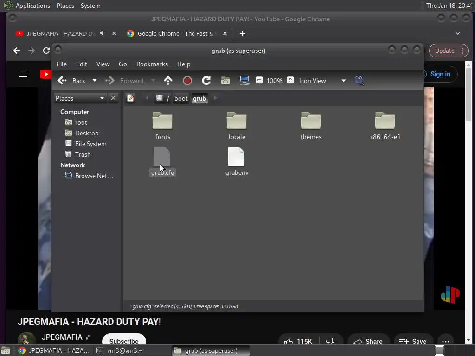
Task: Reset zoom via the 100% label
Action: point(275,81)
